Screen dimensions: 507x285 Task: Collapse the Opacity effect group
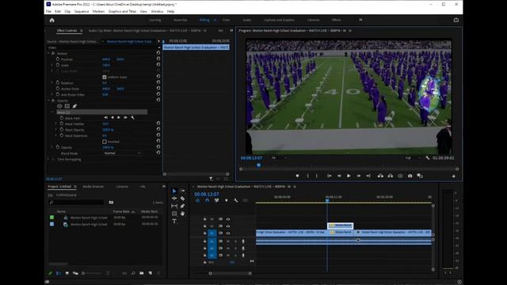coord(49,101)
